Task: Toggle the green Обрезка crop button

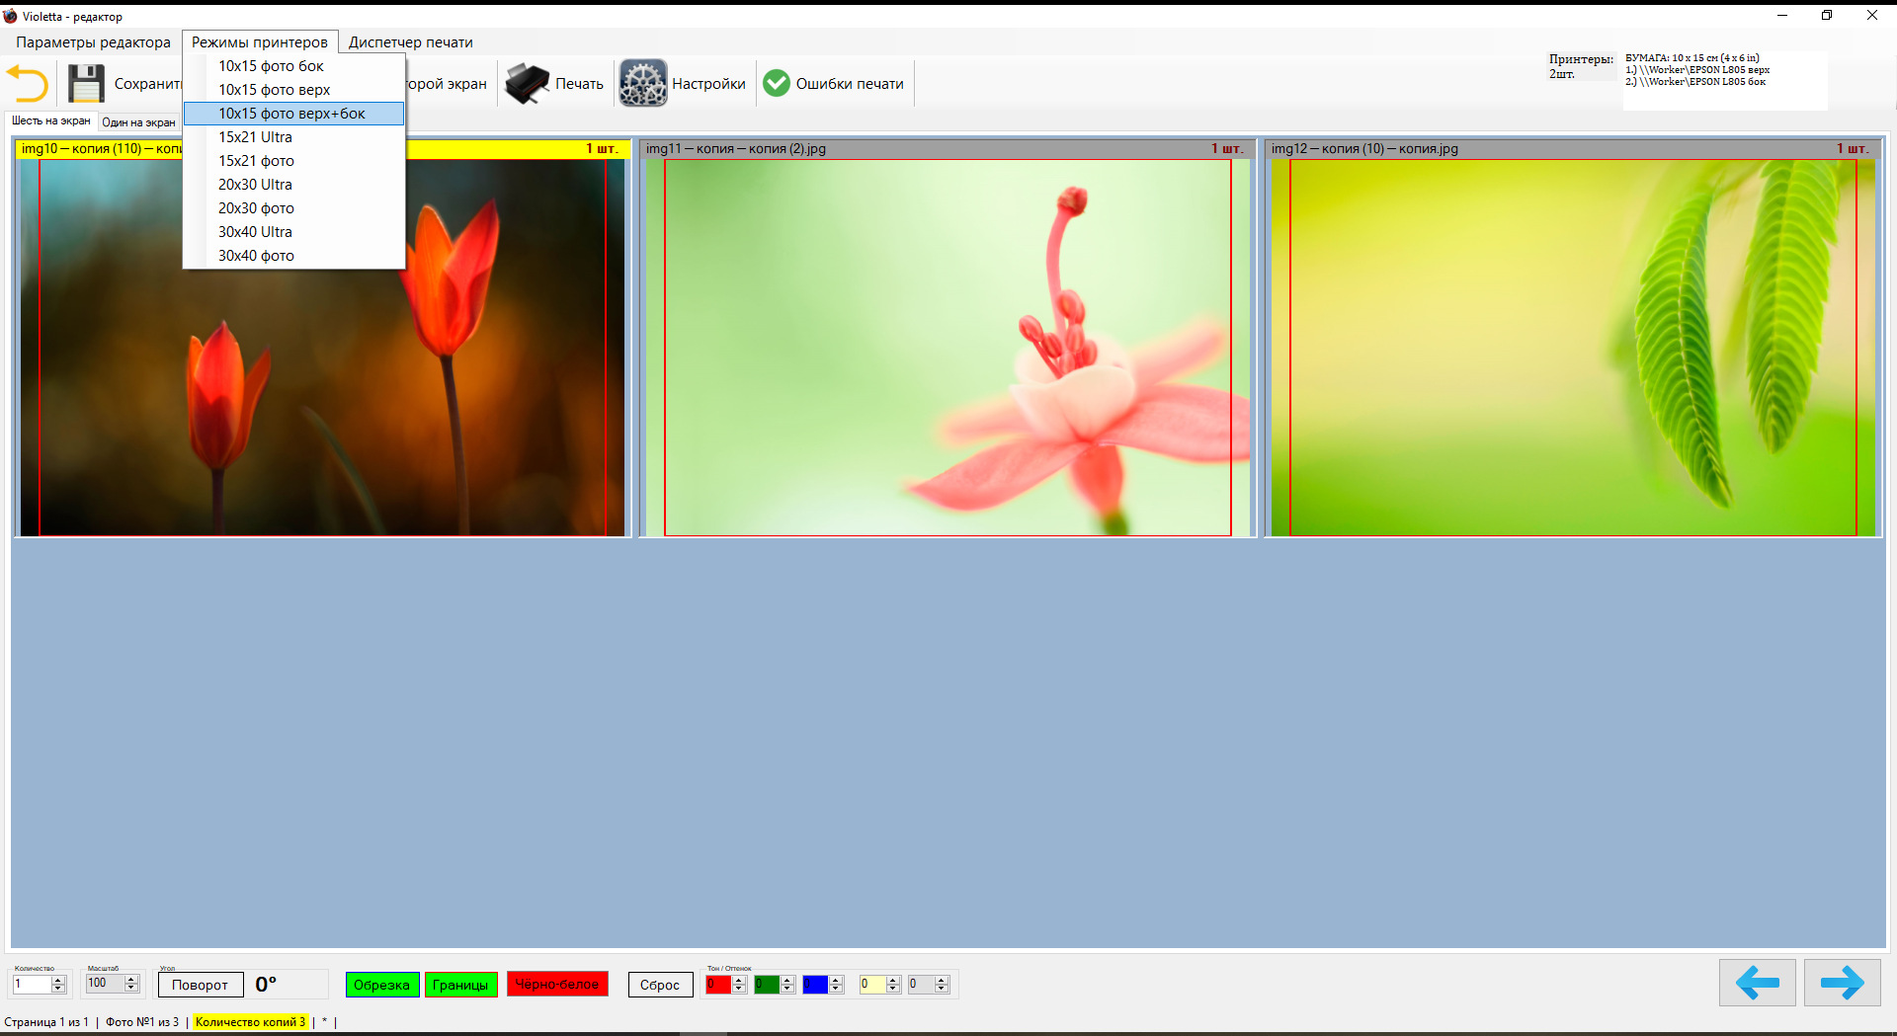Action: pyautogui.click(x=381, y=985)
